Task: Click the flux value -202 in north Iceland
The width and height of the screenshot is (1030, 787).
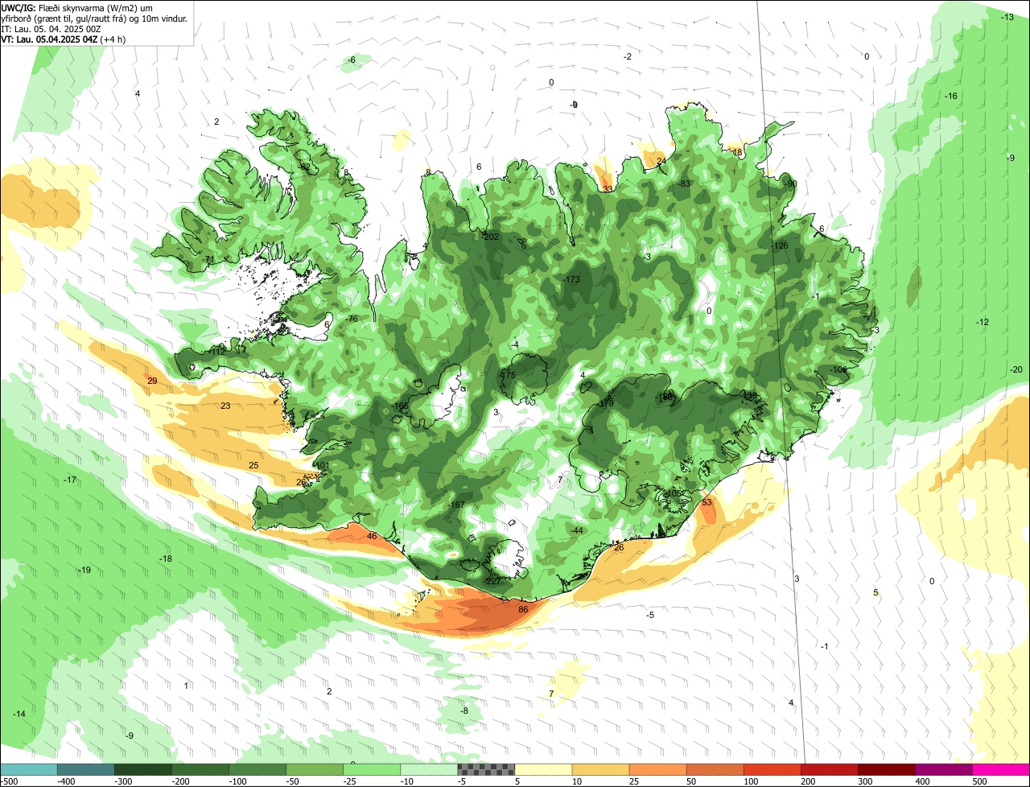Action: pos(490,237)
